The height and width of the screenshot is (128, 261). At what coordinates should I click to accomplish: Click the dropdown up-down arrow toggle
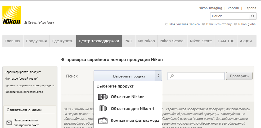tap(158, 76)
